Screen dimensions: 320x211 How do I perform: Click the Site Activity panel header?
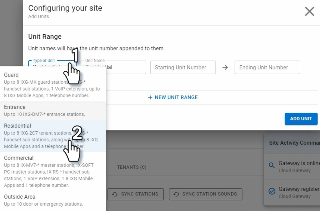pyautogui.click(x=294, y=143)
